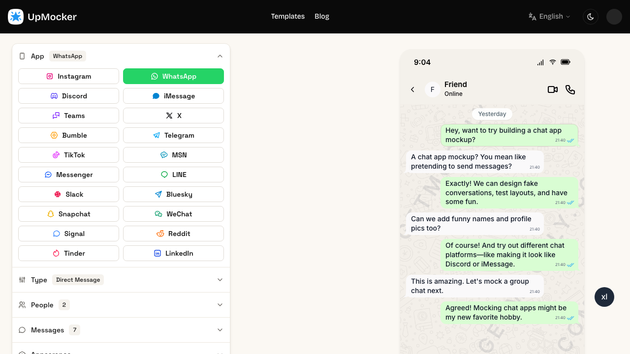Switch the mockup to iMessage

(x=173, y=96)
